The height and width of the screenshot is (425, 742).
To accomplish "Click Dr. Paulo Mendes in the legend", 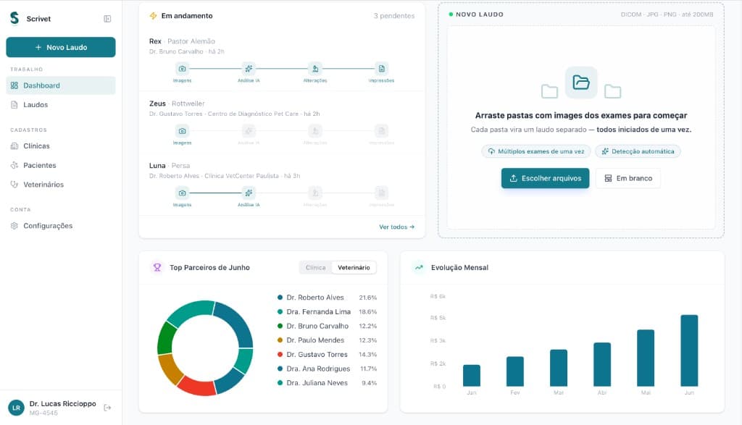I will click(x=327, y=340).
